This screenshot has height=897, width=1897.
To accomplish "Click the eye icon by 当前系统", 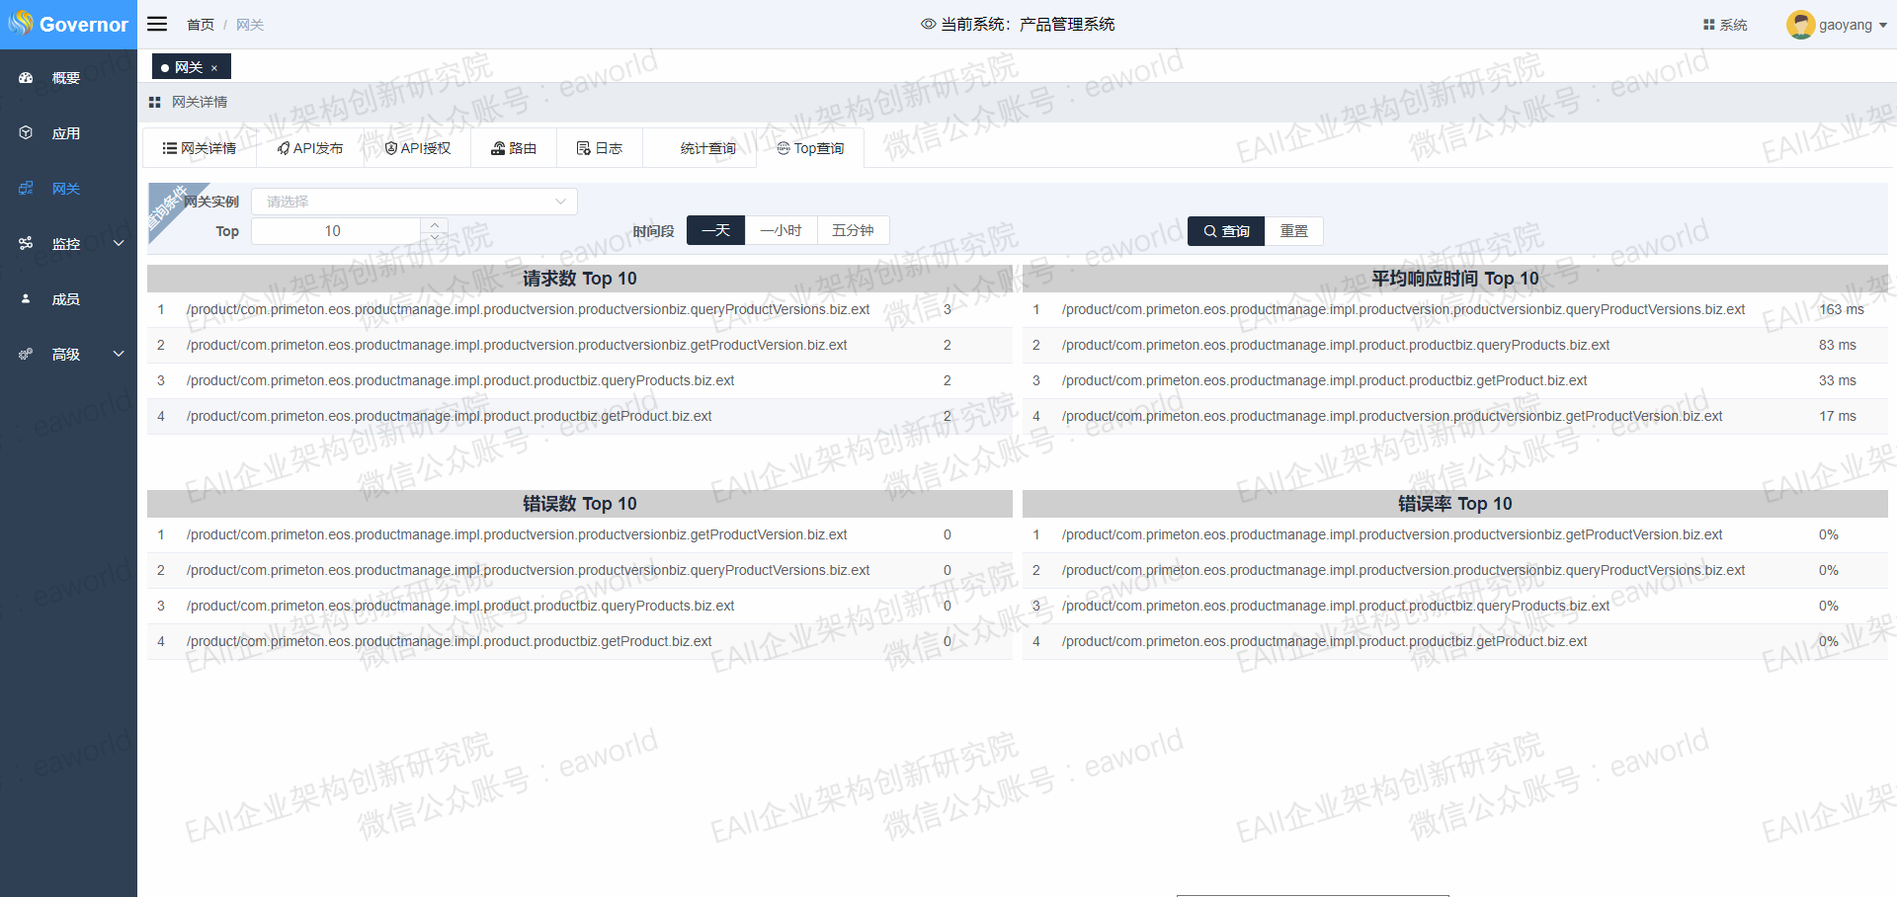I will pyautogui.click(x=928, y=24).
